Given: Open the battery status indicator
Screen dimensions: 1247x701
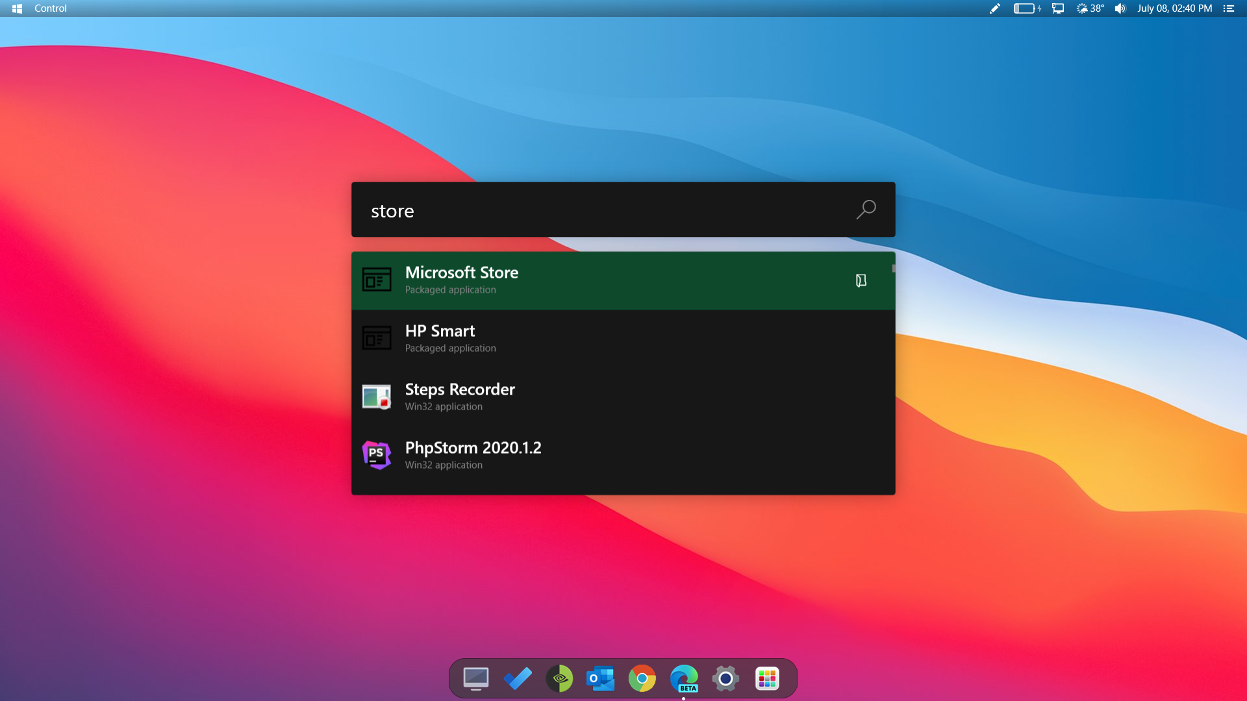Looking at the screenshot, I should pos(1026,8).
